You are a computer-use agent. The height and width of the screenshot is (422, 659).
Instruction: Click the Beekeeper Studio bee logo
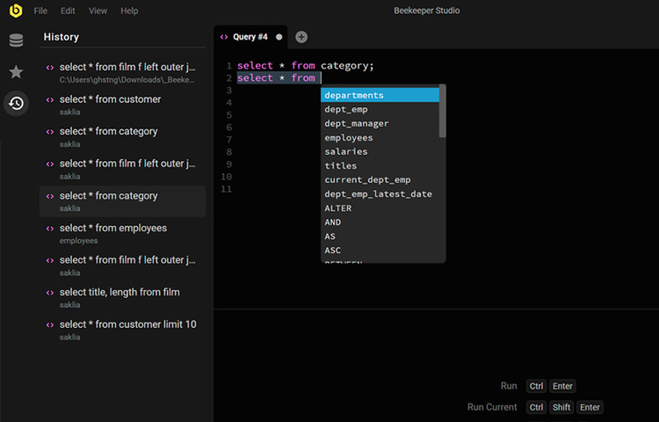coord(16,10)
